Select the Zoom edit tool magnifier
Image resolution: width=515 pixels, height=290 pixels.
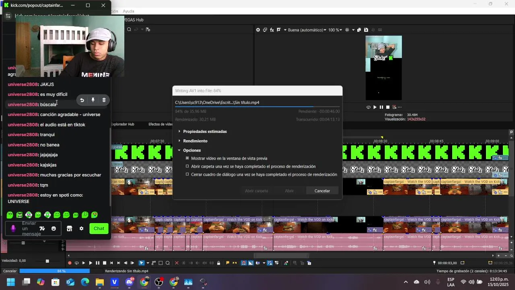point(168,263)
